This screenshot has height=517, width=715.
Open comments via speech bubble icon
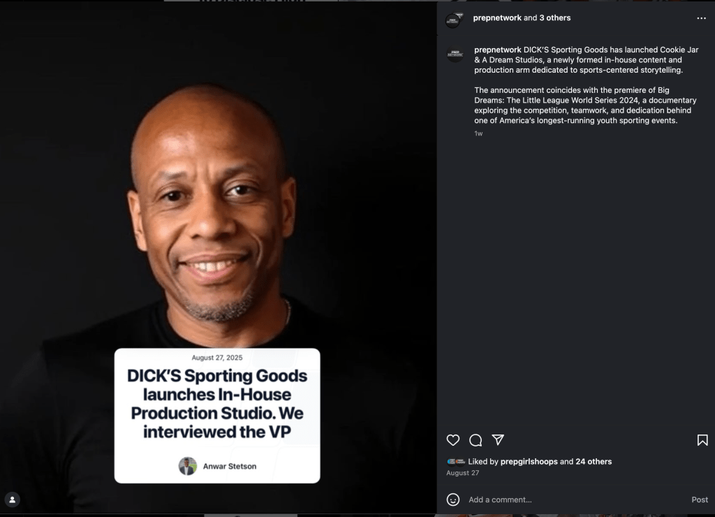point(476,440)
